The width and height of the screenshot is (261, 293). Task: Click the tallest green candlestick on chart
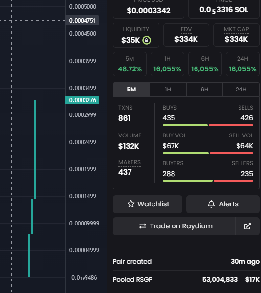(35, 150)
